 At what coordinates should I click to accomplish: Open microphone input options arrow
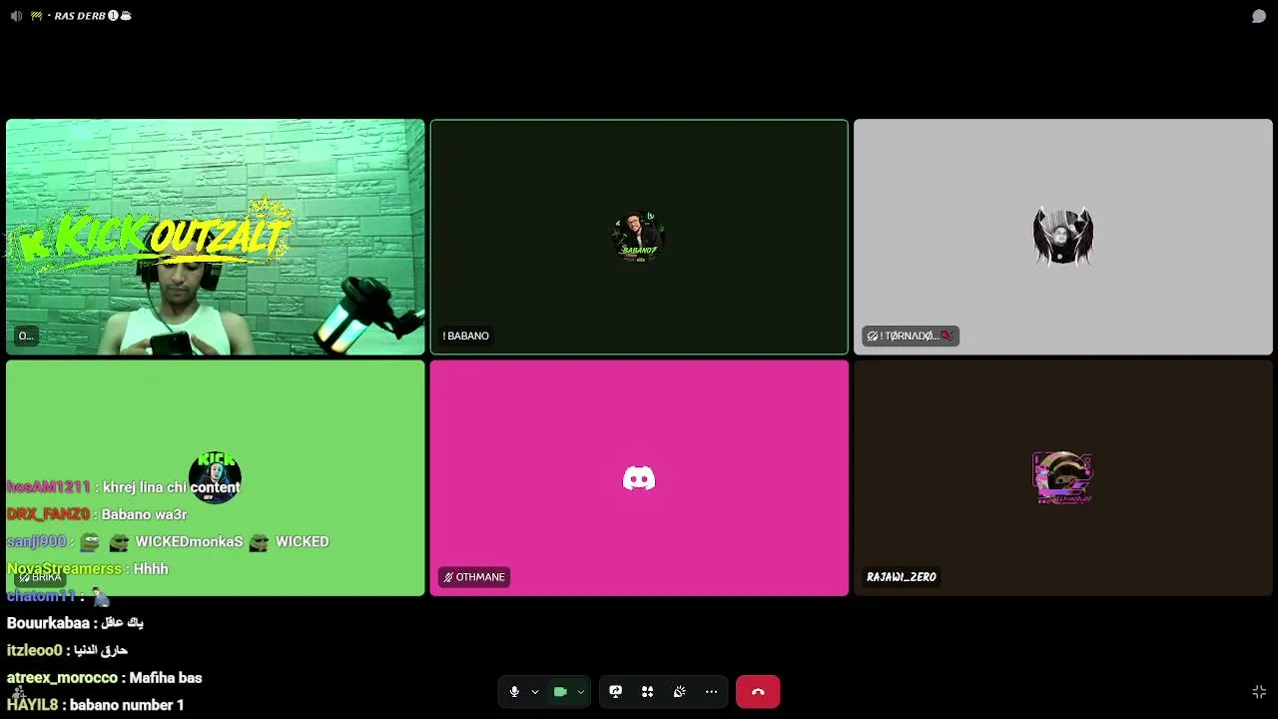coord(535,691)
